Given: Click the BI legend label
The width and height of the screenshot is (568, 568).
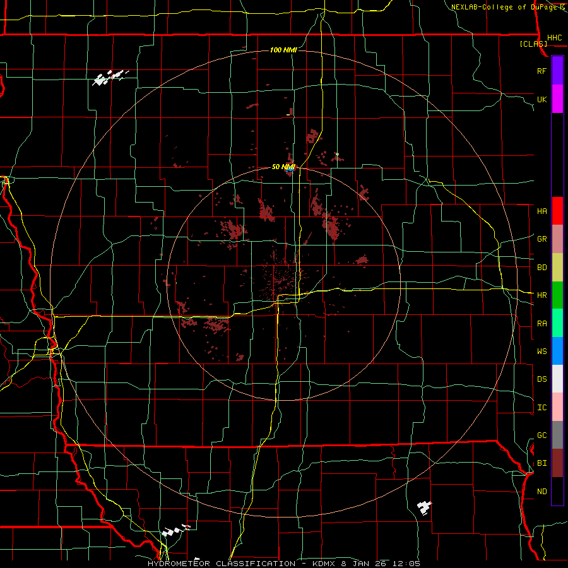Looking at the screenshot, I should (x=541, y=463).
